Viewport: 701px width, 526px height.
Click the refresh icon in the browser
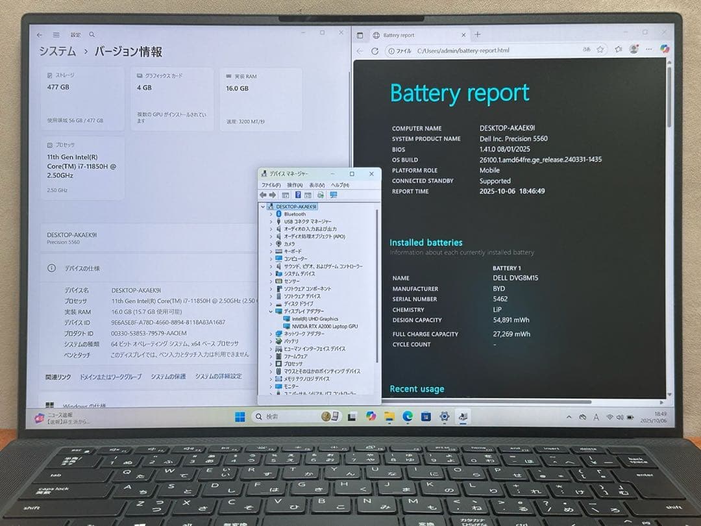(375, 49)
